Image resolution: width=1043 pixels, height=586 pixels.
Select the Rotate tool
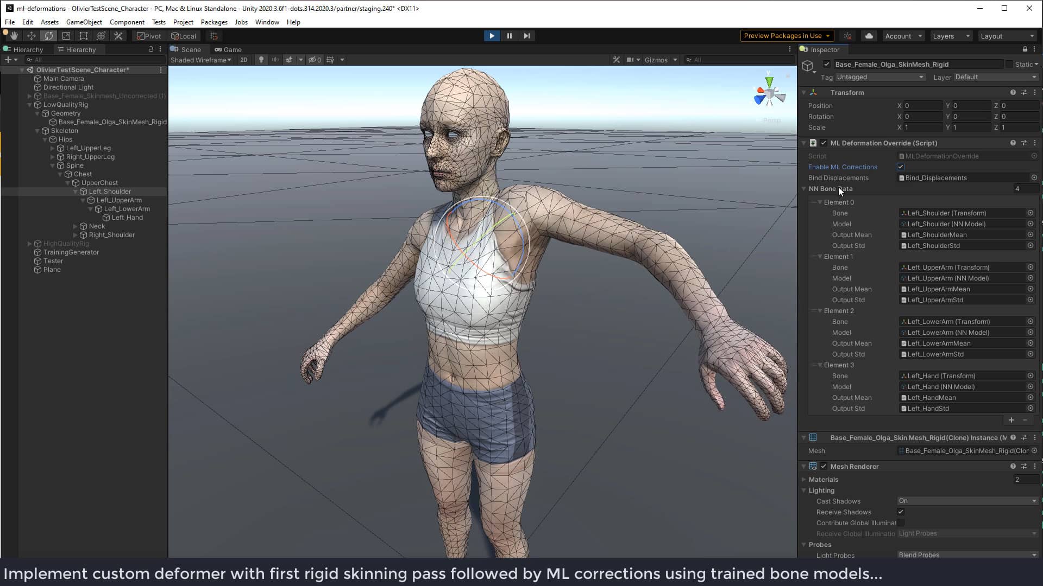[x=49, y=35]
